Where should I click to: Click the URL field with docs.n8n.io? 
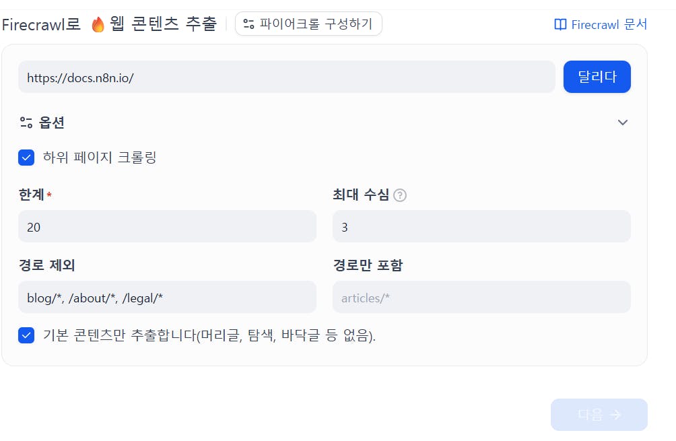(x=286, y=77)
